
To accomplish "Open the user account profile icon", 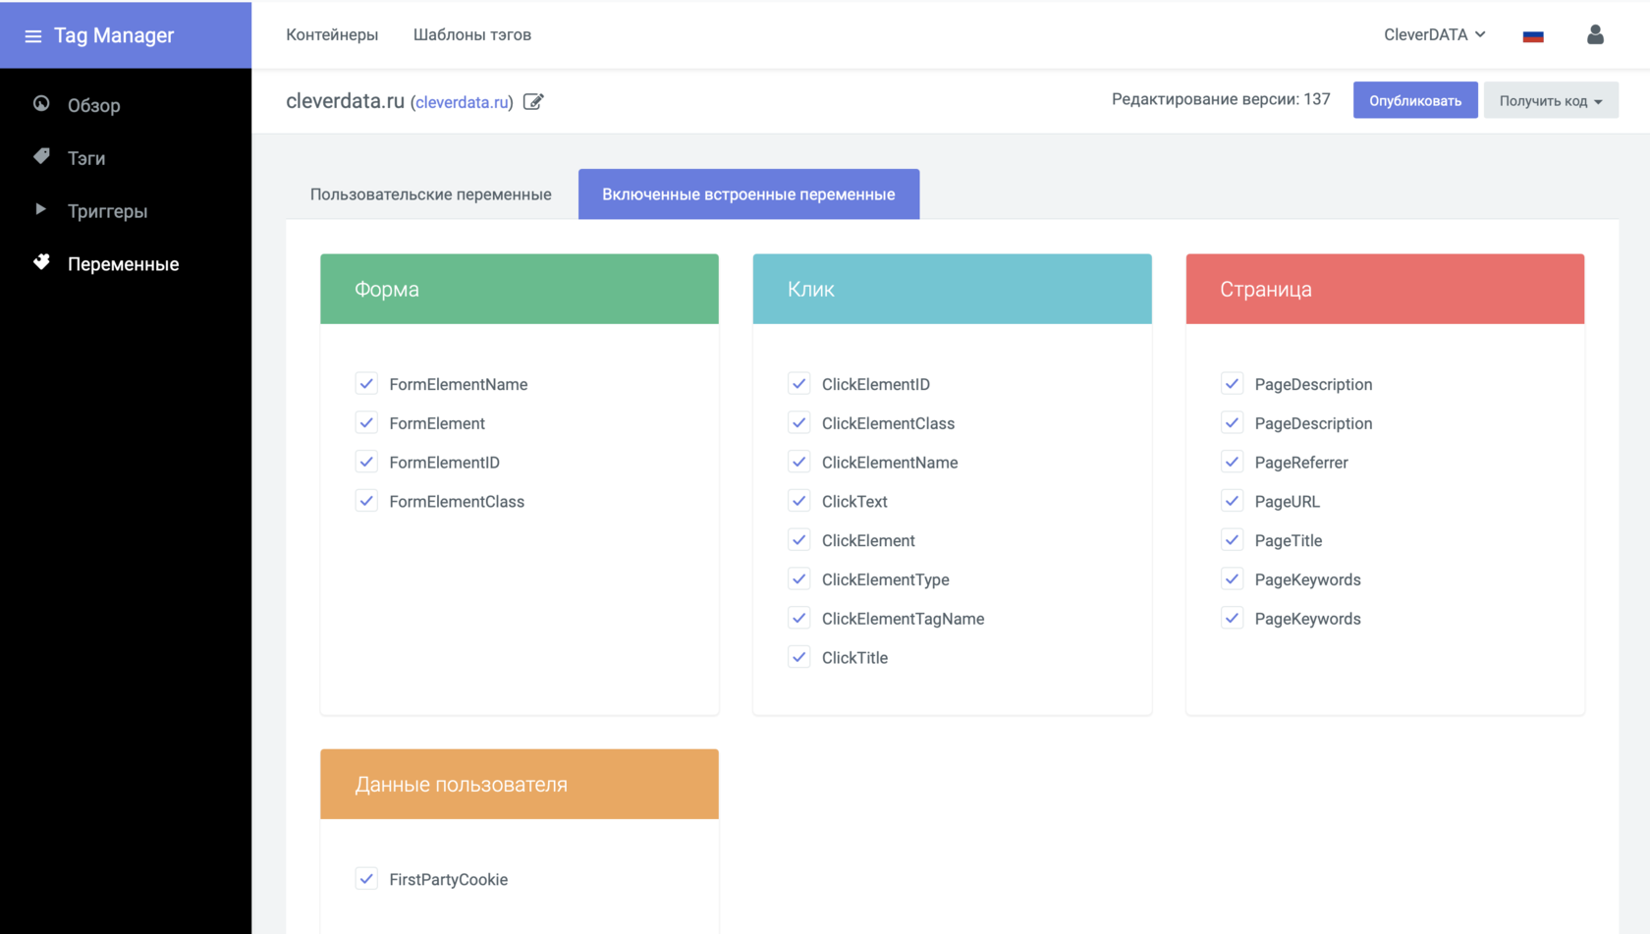I will point(1594,34).
